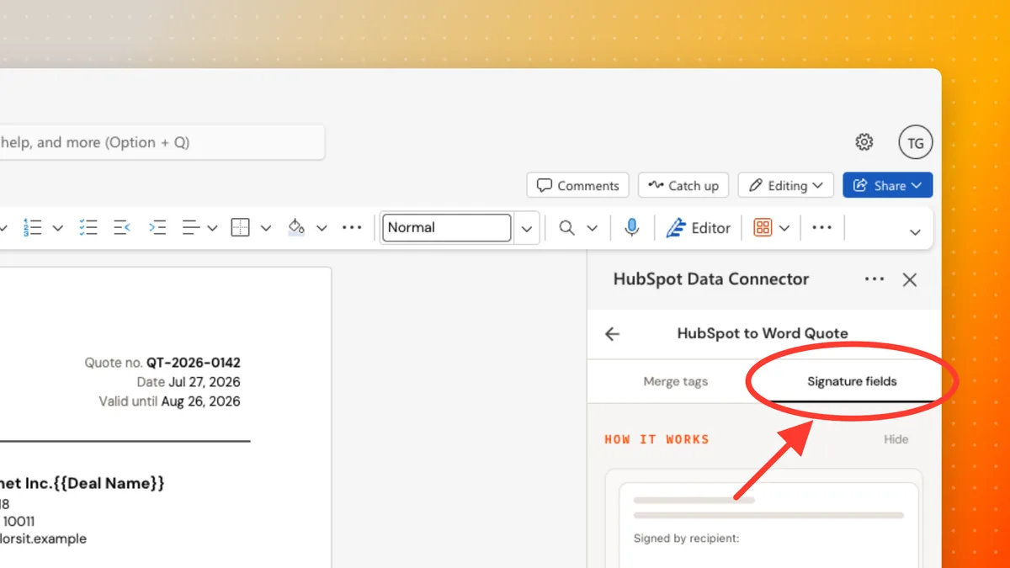Screen dimensions: 1010x568
Task: Click the Comments button
Action: [x=578, y=185]
